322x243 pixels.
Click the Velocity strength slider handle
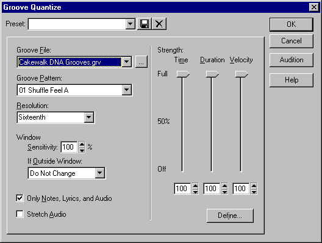coord(241,74)
